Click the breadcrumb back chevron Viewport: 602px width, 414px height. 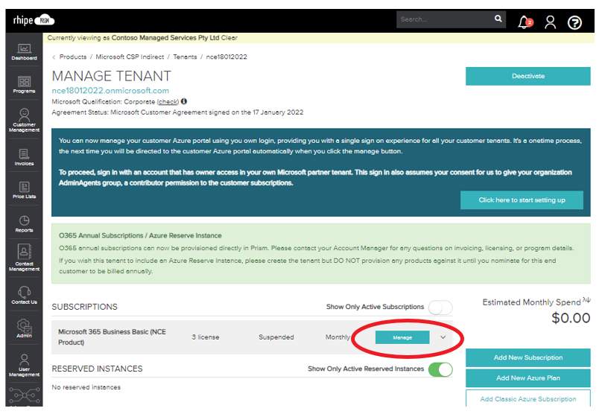[x=54, y=57]
